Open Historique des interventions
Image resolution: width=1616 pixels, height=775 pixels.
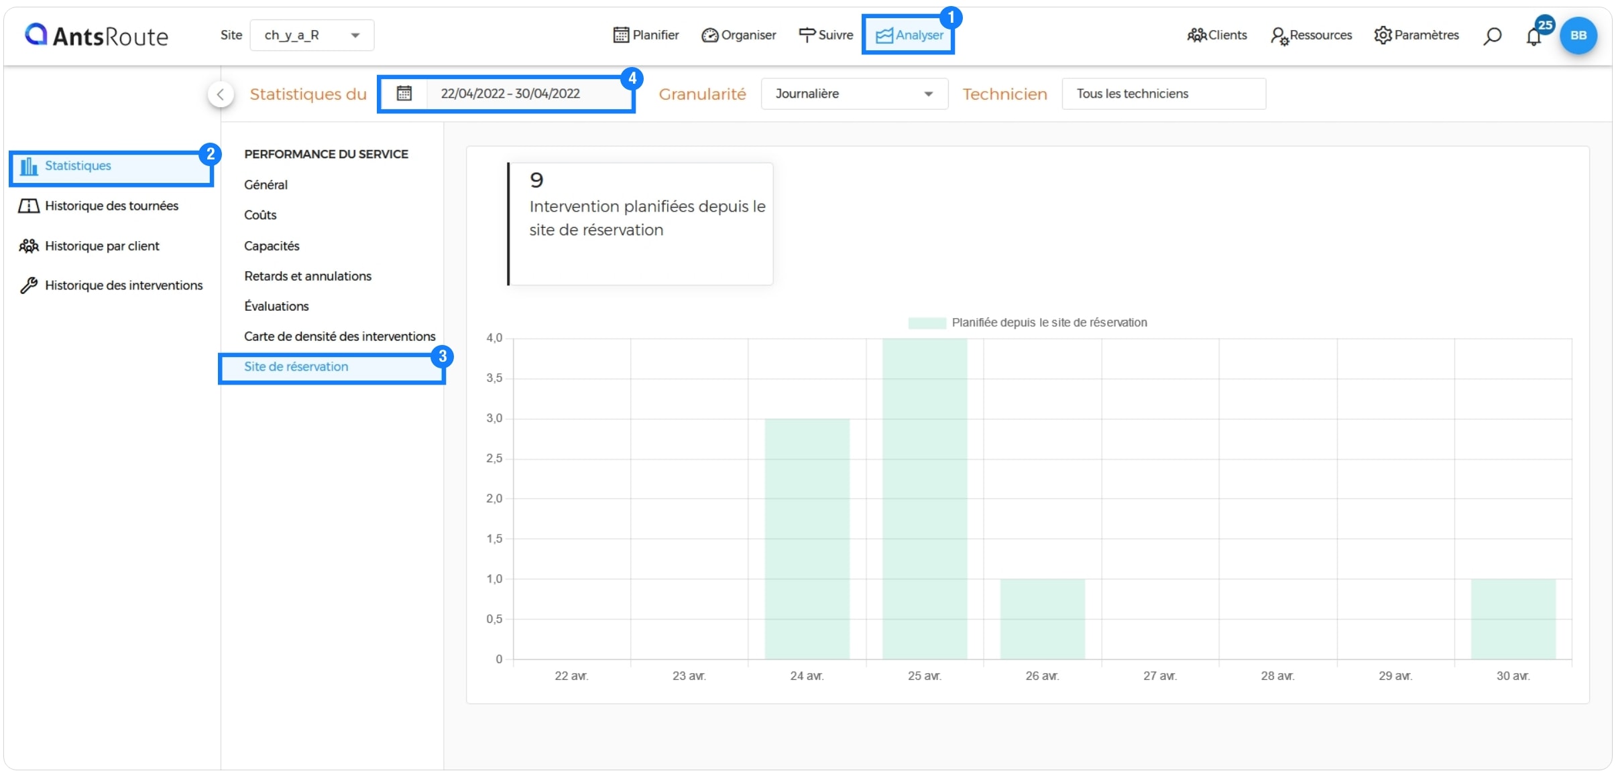coord(123,285)
